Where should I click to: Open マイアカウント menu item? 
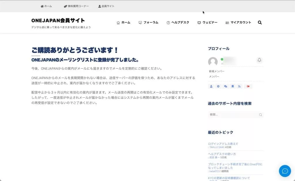[x=238, y=22]
